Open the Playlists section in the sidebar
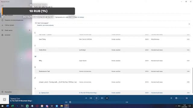The image size is (193, 108). tap(9, 30)
